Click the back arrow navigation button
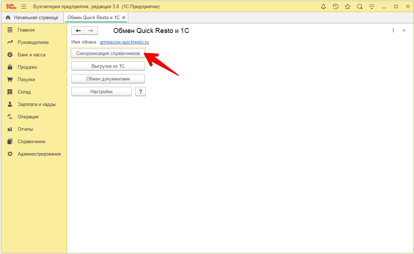This screenshot has width=414, height=254. [x=78, y=30]
